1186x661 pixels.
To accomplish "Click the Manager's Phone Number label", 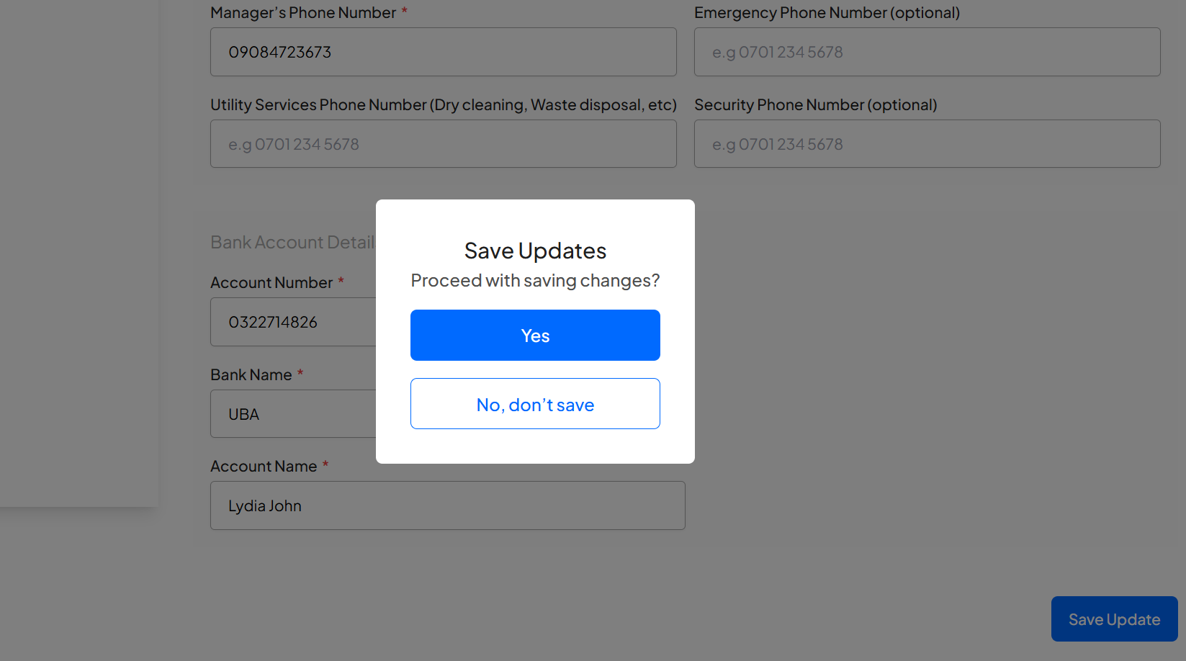I will pos(303,13).
